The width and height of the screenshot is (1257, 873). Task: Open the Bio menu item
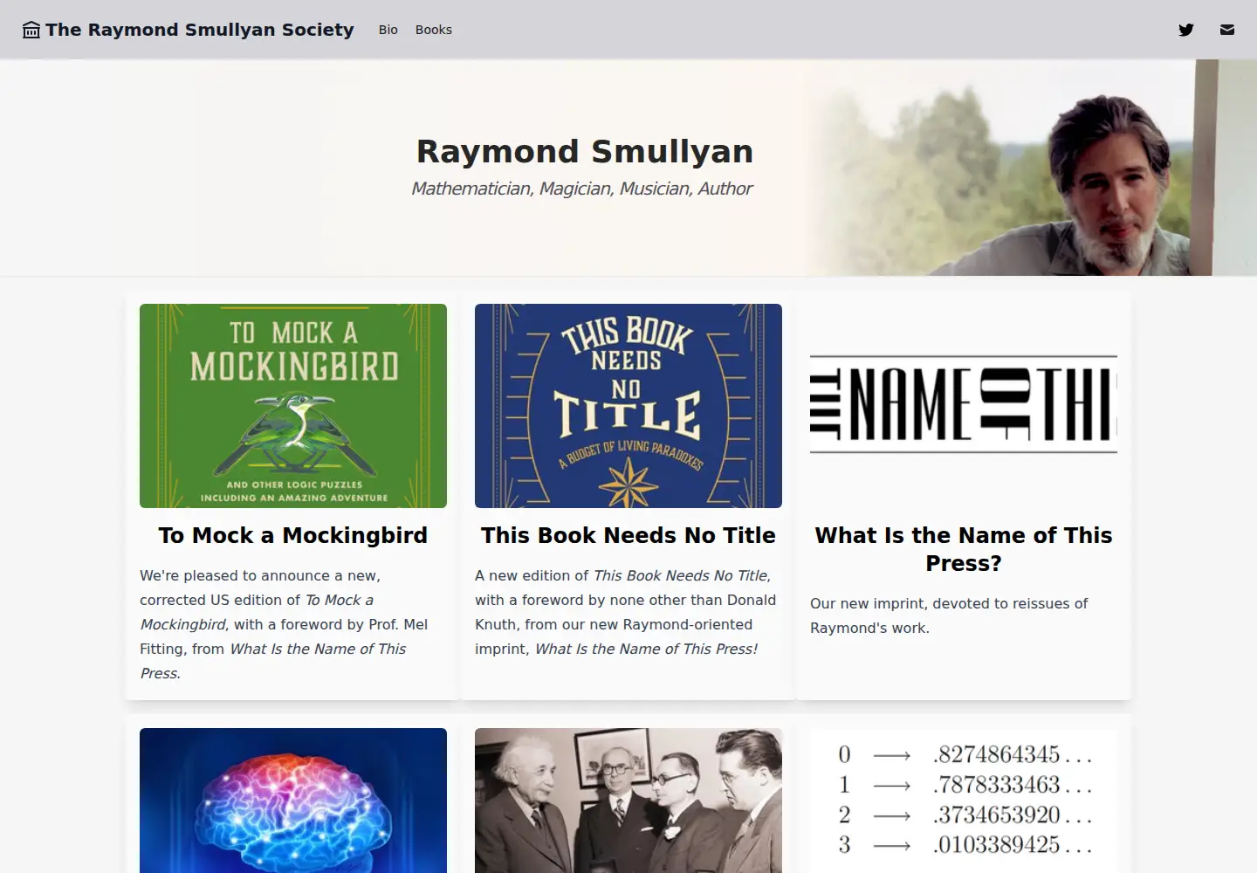[388, 30]
